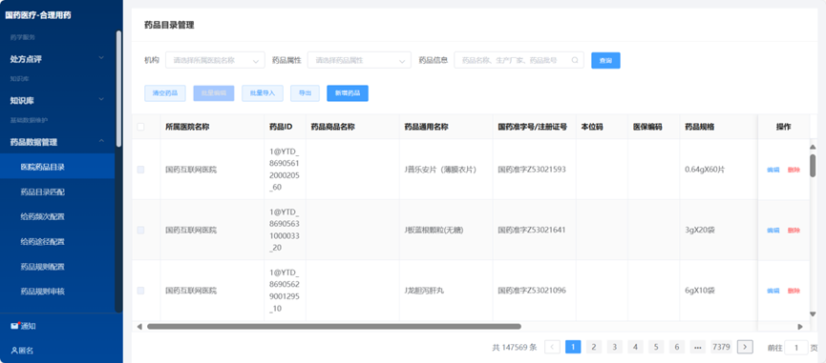Click the 查询 search button

[x=605, y=60]
